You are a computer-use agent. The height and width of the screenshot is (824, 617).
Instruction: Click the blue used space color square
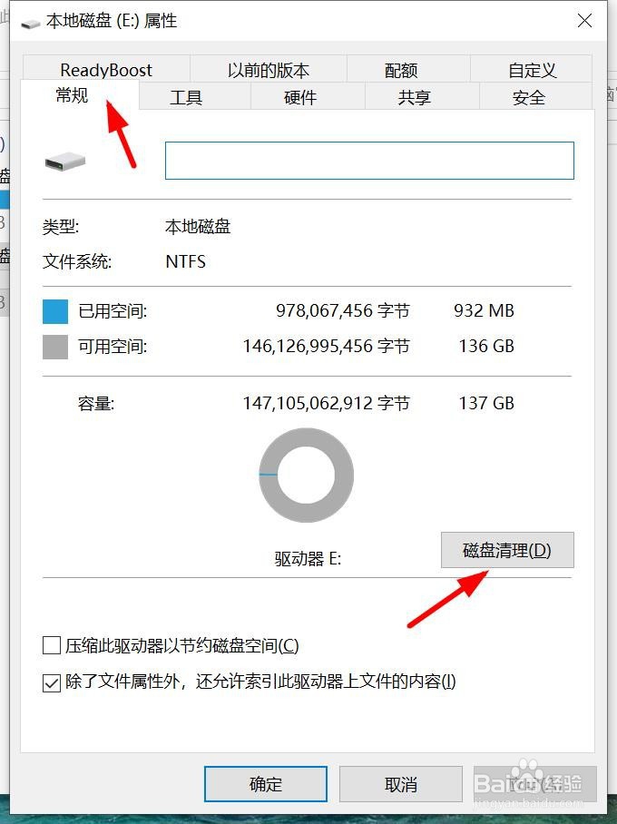(55, 311)
